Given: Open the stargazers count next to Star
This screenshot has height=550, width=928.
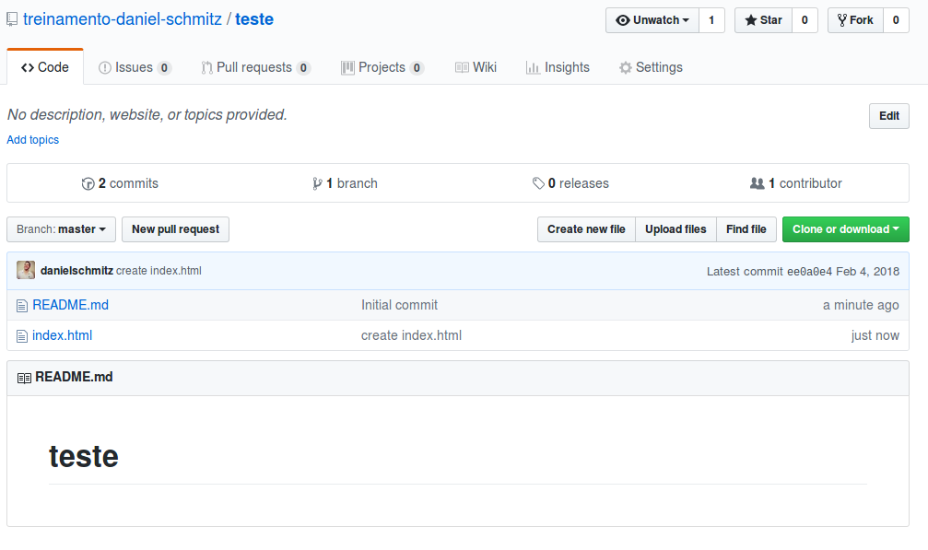Looking at the screenshot, I should coord(805,20).
